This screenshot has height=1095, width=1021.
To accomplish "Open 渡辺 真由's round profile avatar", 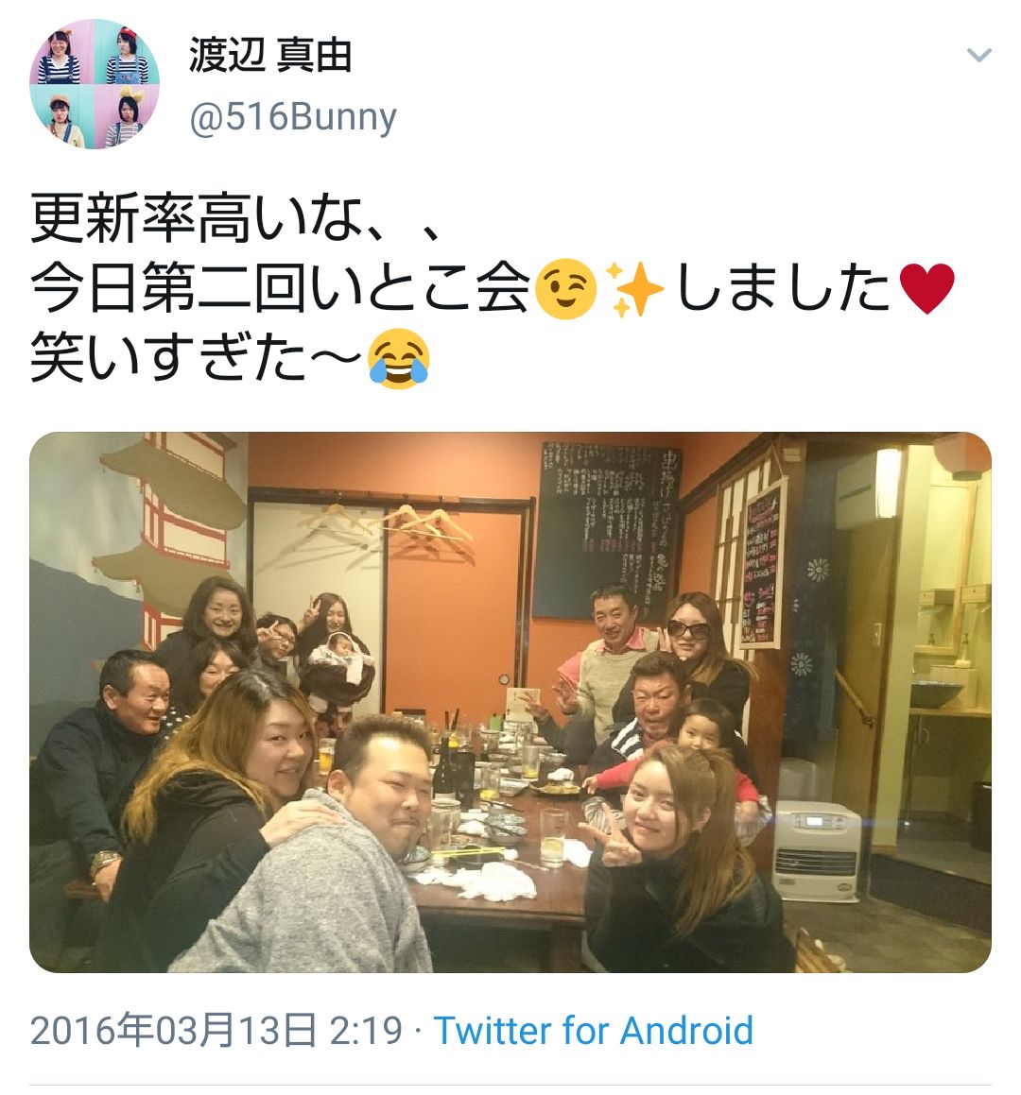I will click(x=95, y=84).
